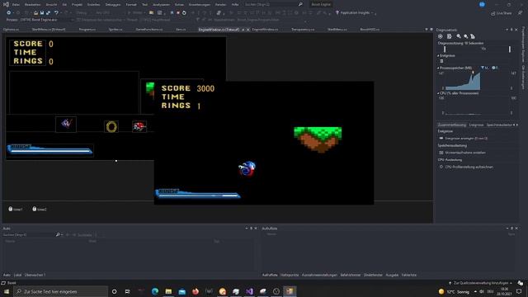Open the Hilfe menu
The width and height of the screenshot is (528, 297).
[x=235, y=5]
